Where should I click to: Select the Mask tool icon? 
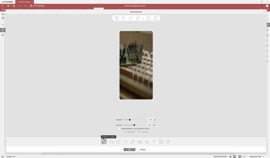click(x=161, y=142)
